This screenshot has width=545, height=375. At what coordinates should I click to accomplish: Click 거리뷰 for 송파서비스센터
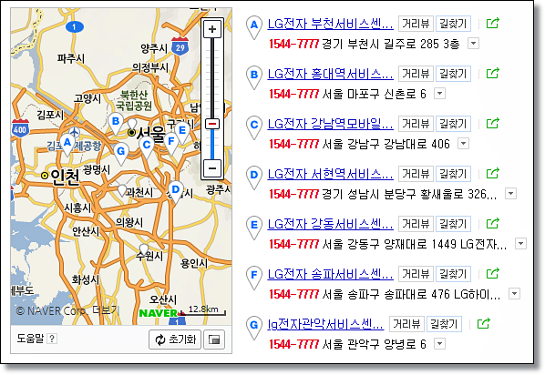coord(416,274)
